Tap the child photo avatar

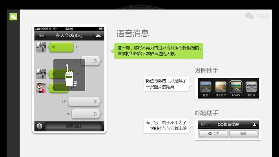[41, 88]
